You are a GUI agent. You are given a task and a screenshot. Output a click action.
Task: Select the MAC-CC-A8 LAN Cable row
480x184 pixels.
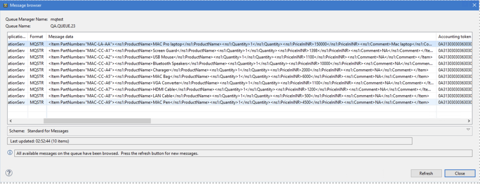tap(240, 96)
